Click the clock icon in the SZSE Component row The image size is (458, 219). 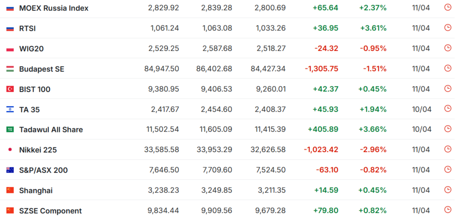coord(447,210)
